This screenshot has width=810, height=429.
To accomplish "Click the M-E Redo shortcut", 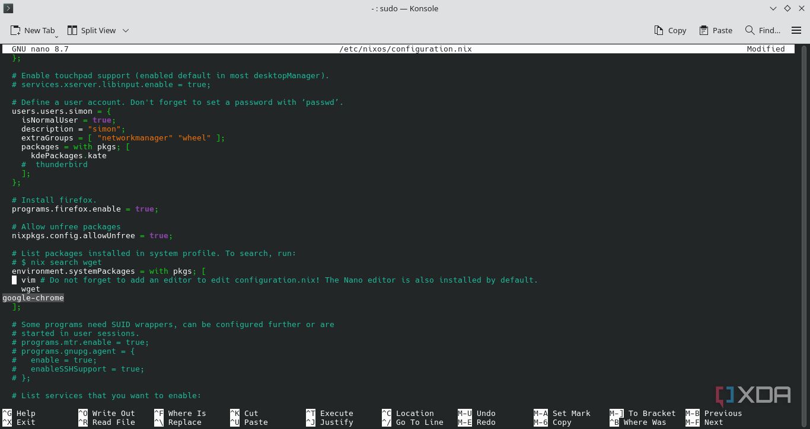I will point(477,422).
